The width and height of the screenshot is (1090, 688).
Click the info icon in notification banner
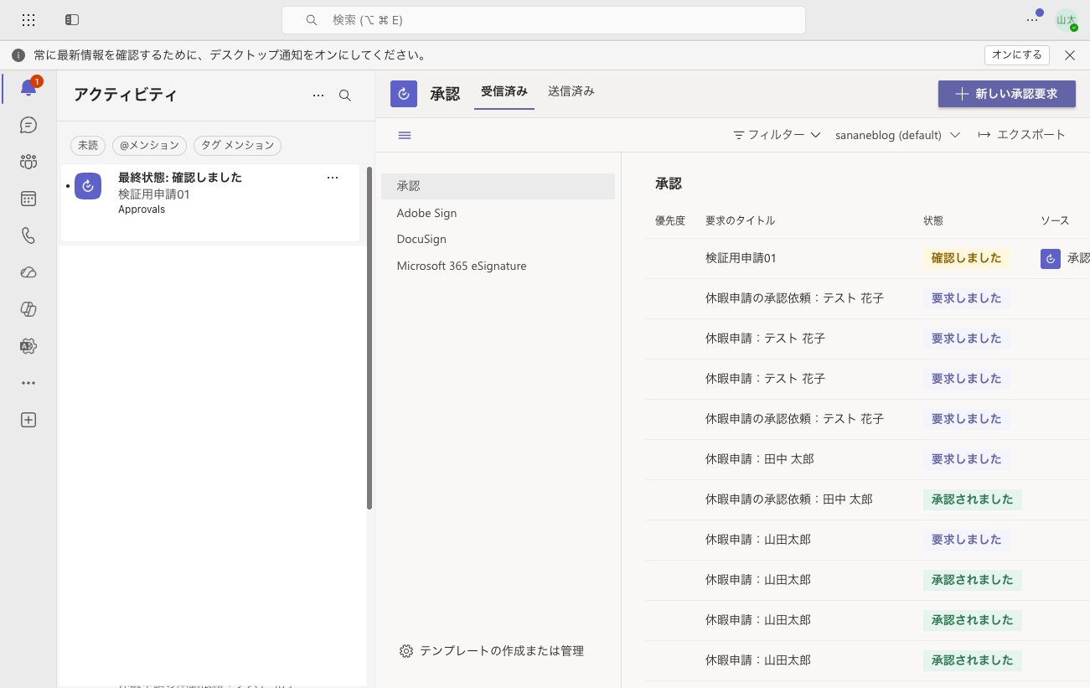pyautogui.click(x=18, y=55)
